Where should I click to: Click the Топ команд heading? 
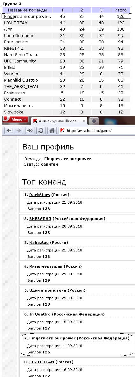tap(44, 182)
